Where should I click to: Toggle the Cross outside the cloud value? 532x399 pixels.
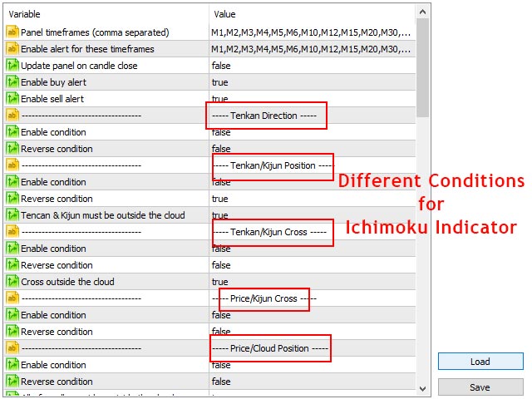pyautogui.click(x=219, y=282)
